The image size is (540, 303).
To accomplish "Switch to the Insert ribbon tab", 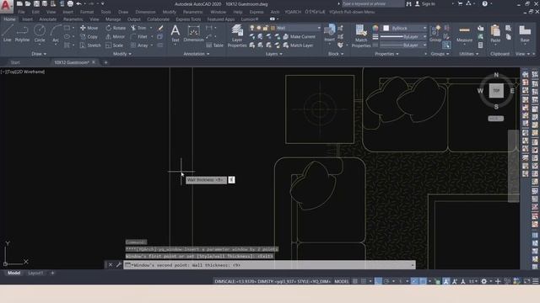I will click(28, 19).
